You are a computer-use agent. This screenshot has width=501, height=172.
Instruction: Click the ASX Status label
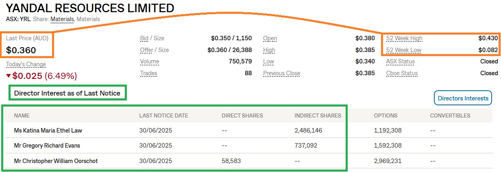tap(400, 62)
